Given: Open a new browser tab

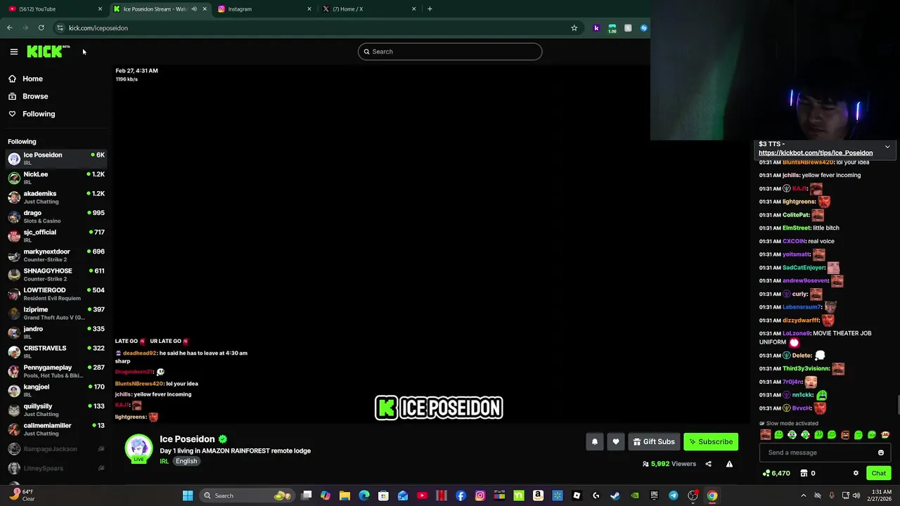Looking at the screenshot, I should pos(430,9).
